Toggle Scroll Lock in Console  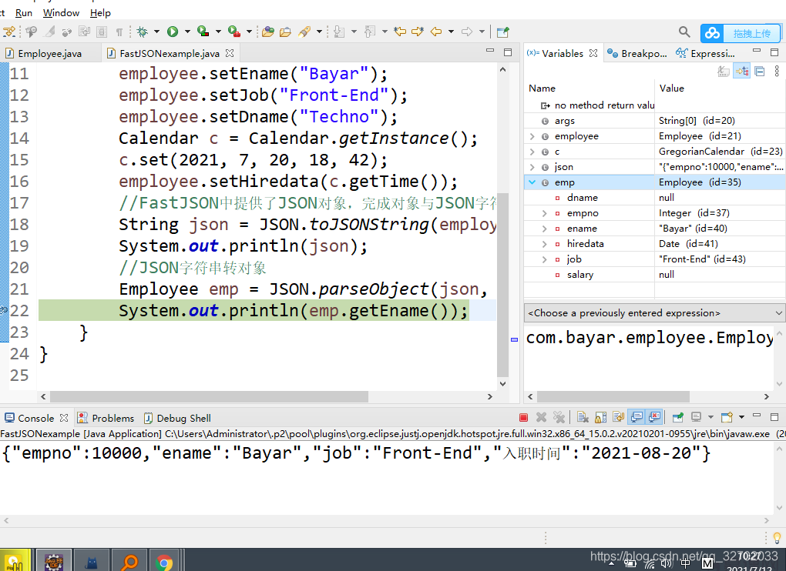point(600,417)
